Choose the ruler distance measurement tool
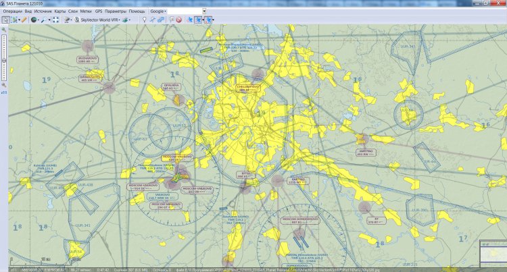The height and width of the screenshot is (272, 507). pyautogui.click(x=24, y=20)
